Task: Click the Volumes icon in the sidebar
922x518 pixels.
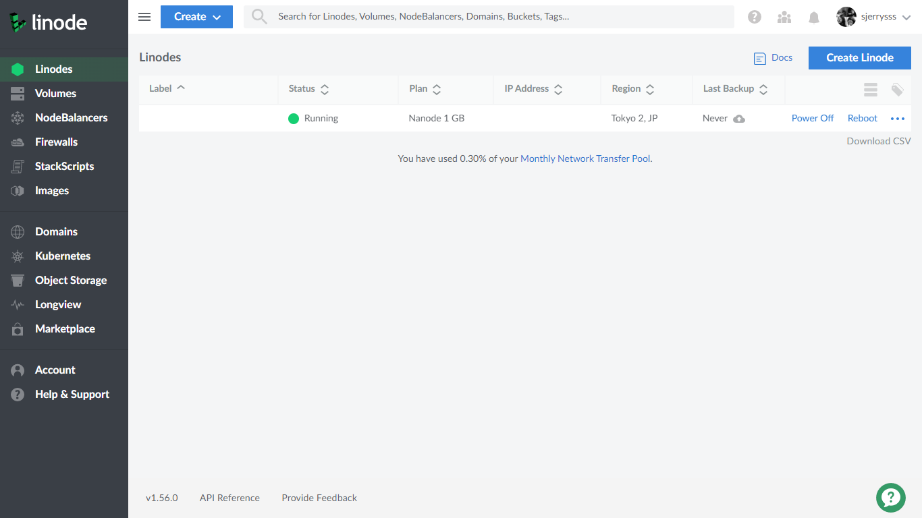Action: 18,94
